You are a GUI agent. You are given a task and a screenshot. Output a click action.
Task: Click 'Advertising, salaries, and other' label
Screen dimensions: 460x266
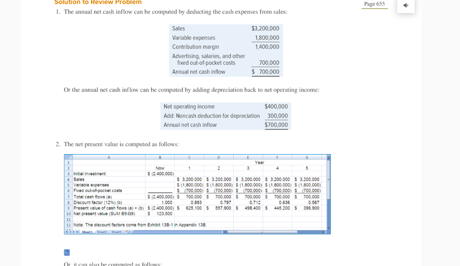click(x=208, y=56)
